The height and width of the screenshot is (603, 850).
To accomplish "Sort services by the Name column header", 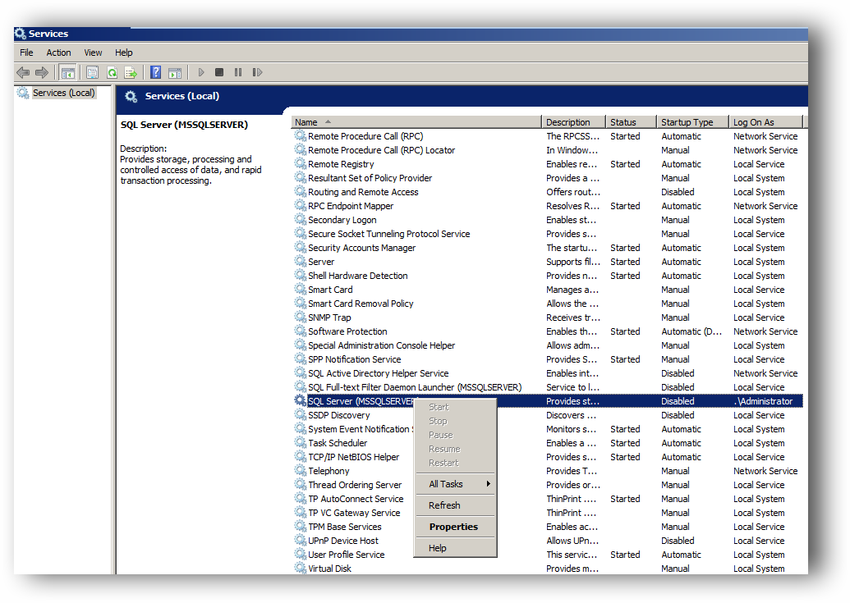I will pos(416,122).
